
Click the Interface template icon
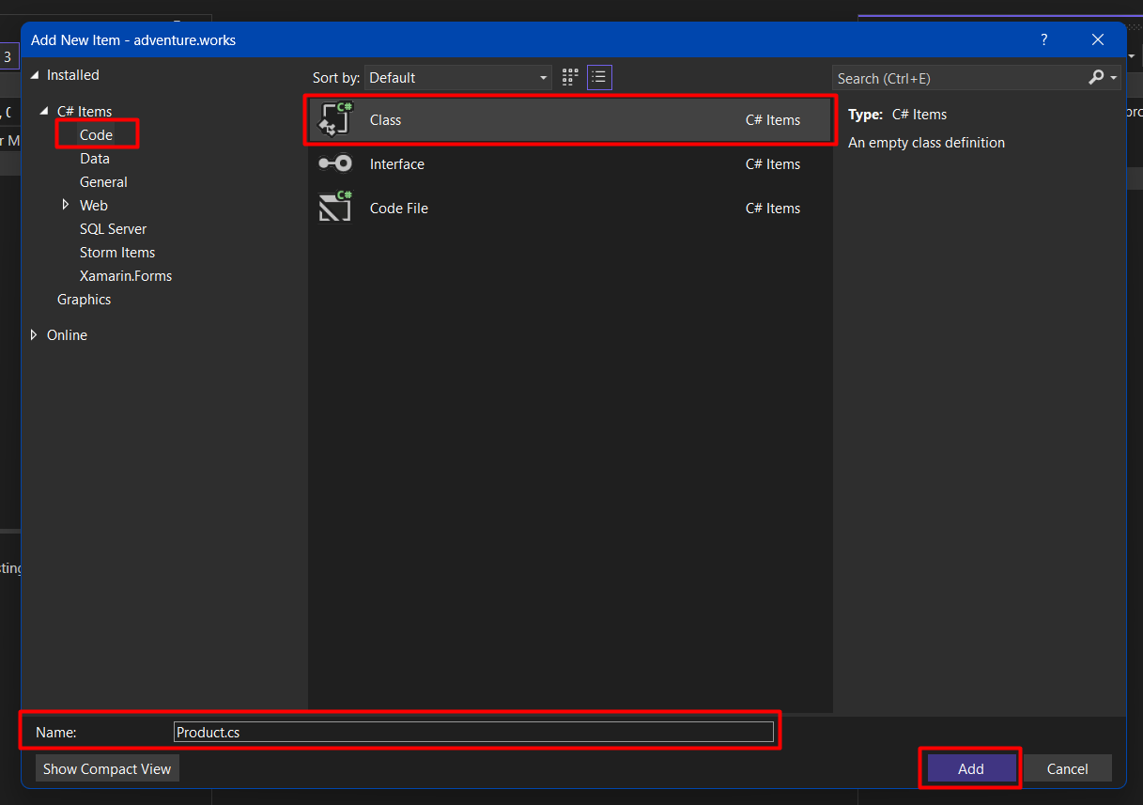(x=335, y=164)
